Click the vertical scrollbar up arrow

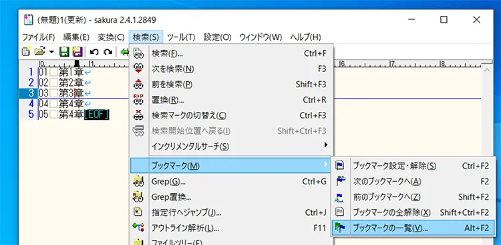487,70
